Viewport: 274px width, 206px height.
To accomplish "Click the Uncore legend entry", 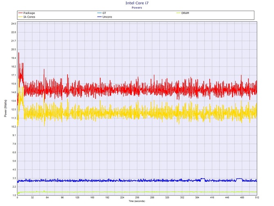I will 105,17.
